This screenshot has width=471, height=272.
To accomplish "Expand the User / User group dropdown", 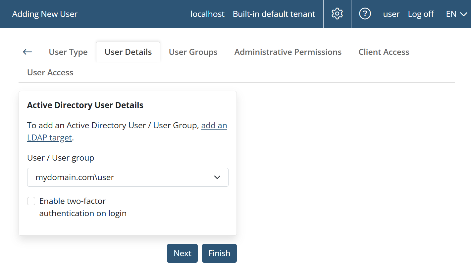I will [x=128, y=177].
